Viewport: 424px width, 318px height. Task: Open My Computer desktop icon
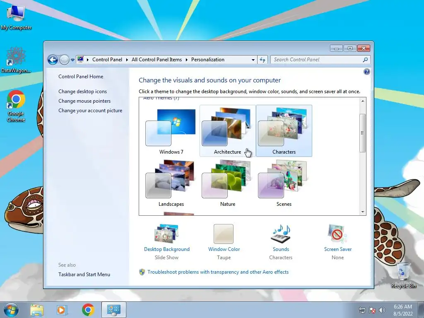pos(16,17)
